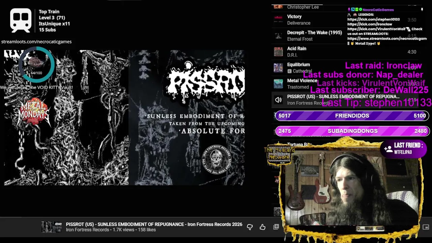The height and width of the screenshot is (243, 432).
Task: Select 'Metal Violence' track in queue
Action: tap(302, 81)
